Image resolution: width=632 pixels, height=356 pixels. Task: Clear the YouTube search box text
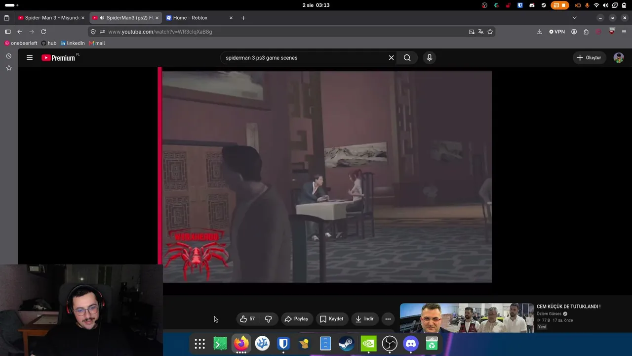(391, 58)
